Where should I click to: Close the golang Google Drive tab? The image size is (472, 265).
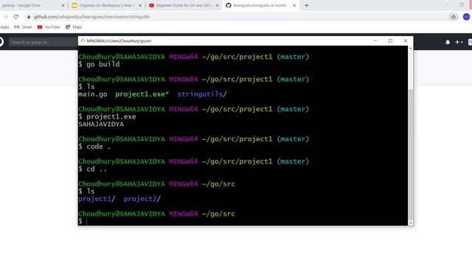63,5
